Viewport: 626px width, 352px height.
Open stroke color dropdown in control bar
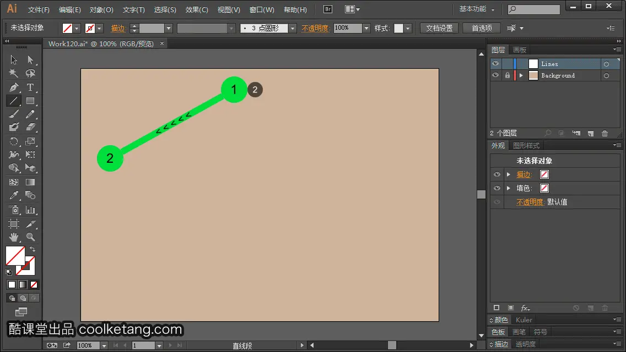pyautogui.click(x=99, y=28)
